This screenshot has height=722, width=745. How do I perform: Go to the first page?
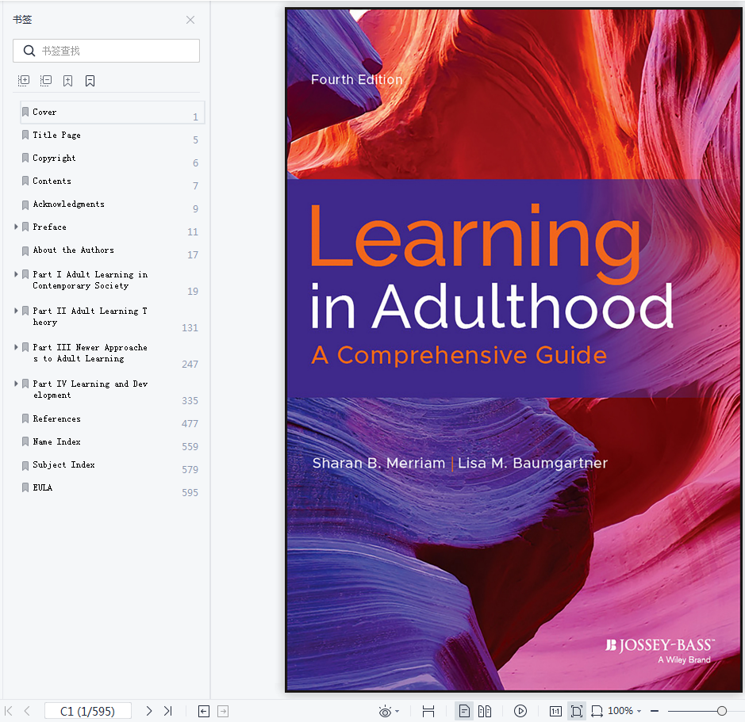[9, 711]
